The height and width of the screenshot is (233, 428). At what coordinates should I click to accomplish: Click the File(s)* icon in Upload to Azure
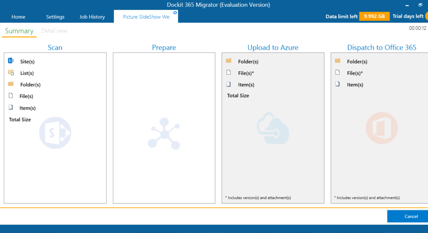[229, 73]
